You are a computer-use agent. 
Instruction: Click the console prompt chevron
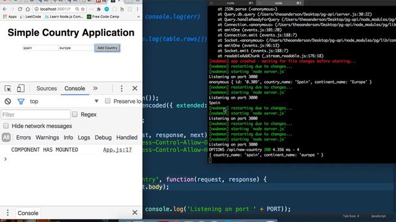[x=6, y=159]
